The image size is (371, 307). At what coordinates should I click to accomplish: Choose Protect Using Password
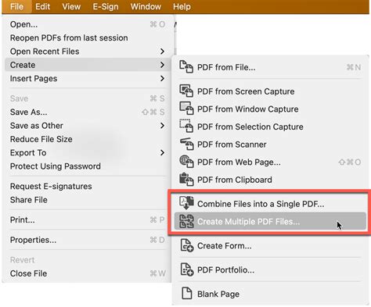(x=88, y=166)
